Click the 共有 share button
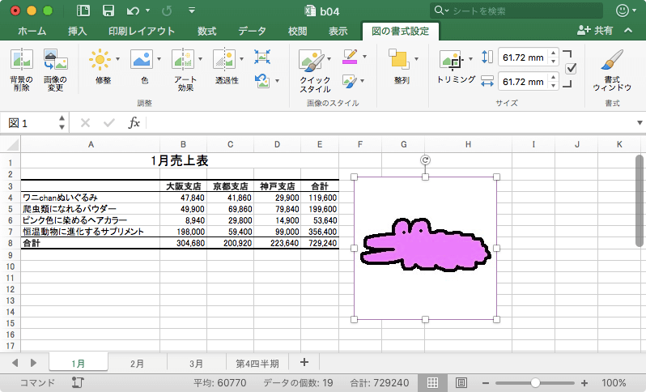Screen dimensions: 646x392 coord(595,31)
